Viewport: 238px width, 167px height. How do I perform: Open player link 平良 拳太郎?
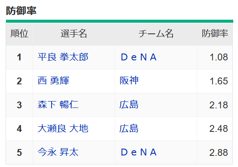pyautogui.click(x=63, y=57)
